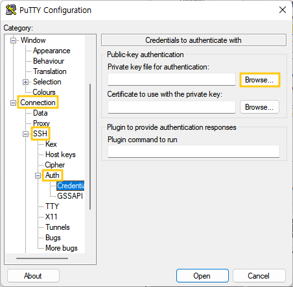Image resolution: width=293 pixels, height=287 pixels.
Task: Click the About button
Action: [33, 276]
